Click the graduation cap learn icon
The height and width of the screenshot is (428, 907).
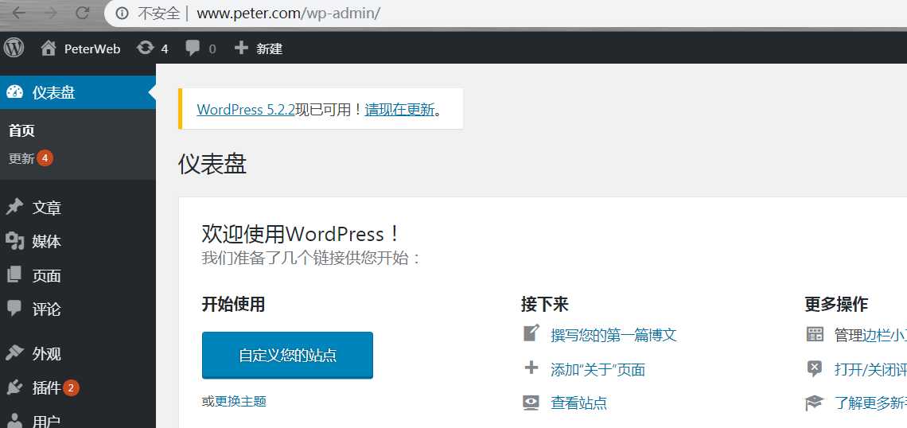tap(815, 403)
